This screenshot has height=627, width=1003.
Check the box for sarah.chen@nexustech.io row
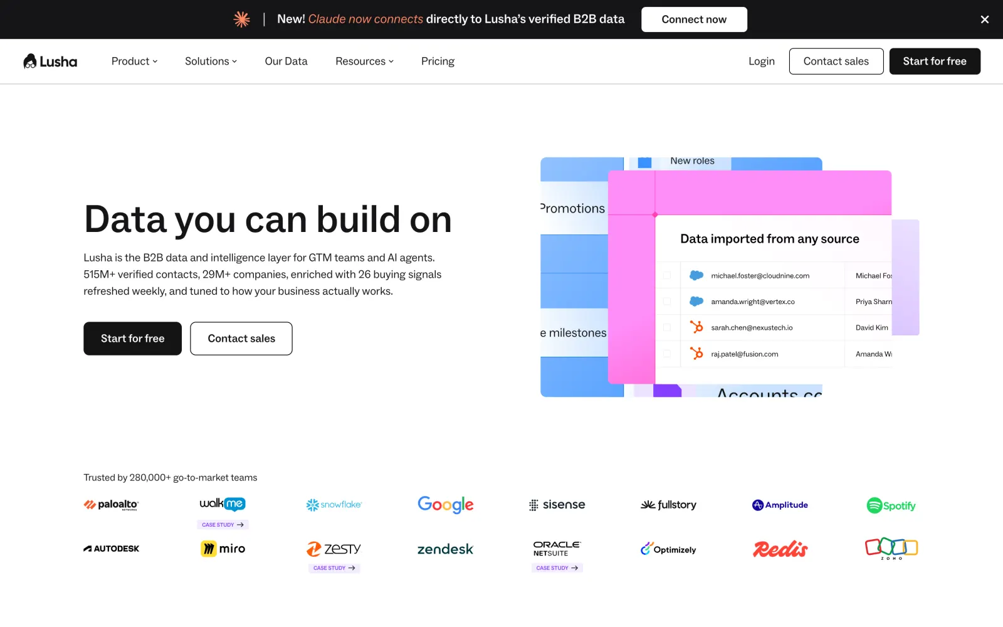pyautogui.click(x=667, y=327)
